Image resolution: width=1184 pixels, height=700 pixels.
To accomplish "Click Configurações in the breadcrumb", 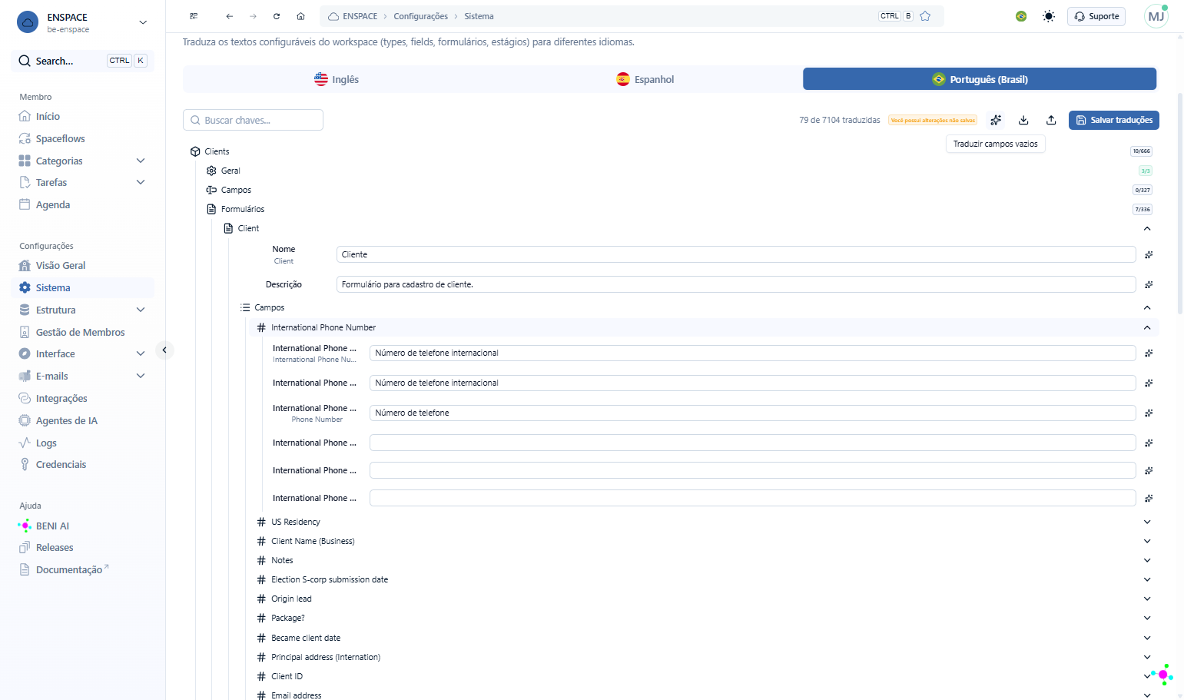I will click(x=421, y=16).
